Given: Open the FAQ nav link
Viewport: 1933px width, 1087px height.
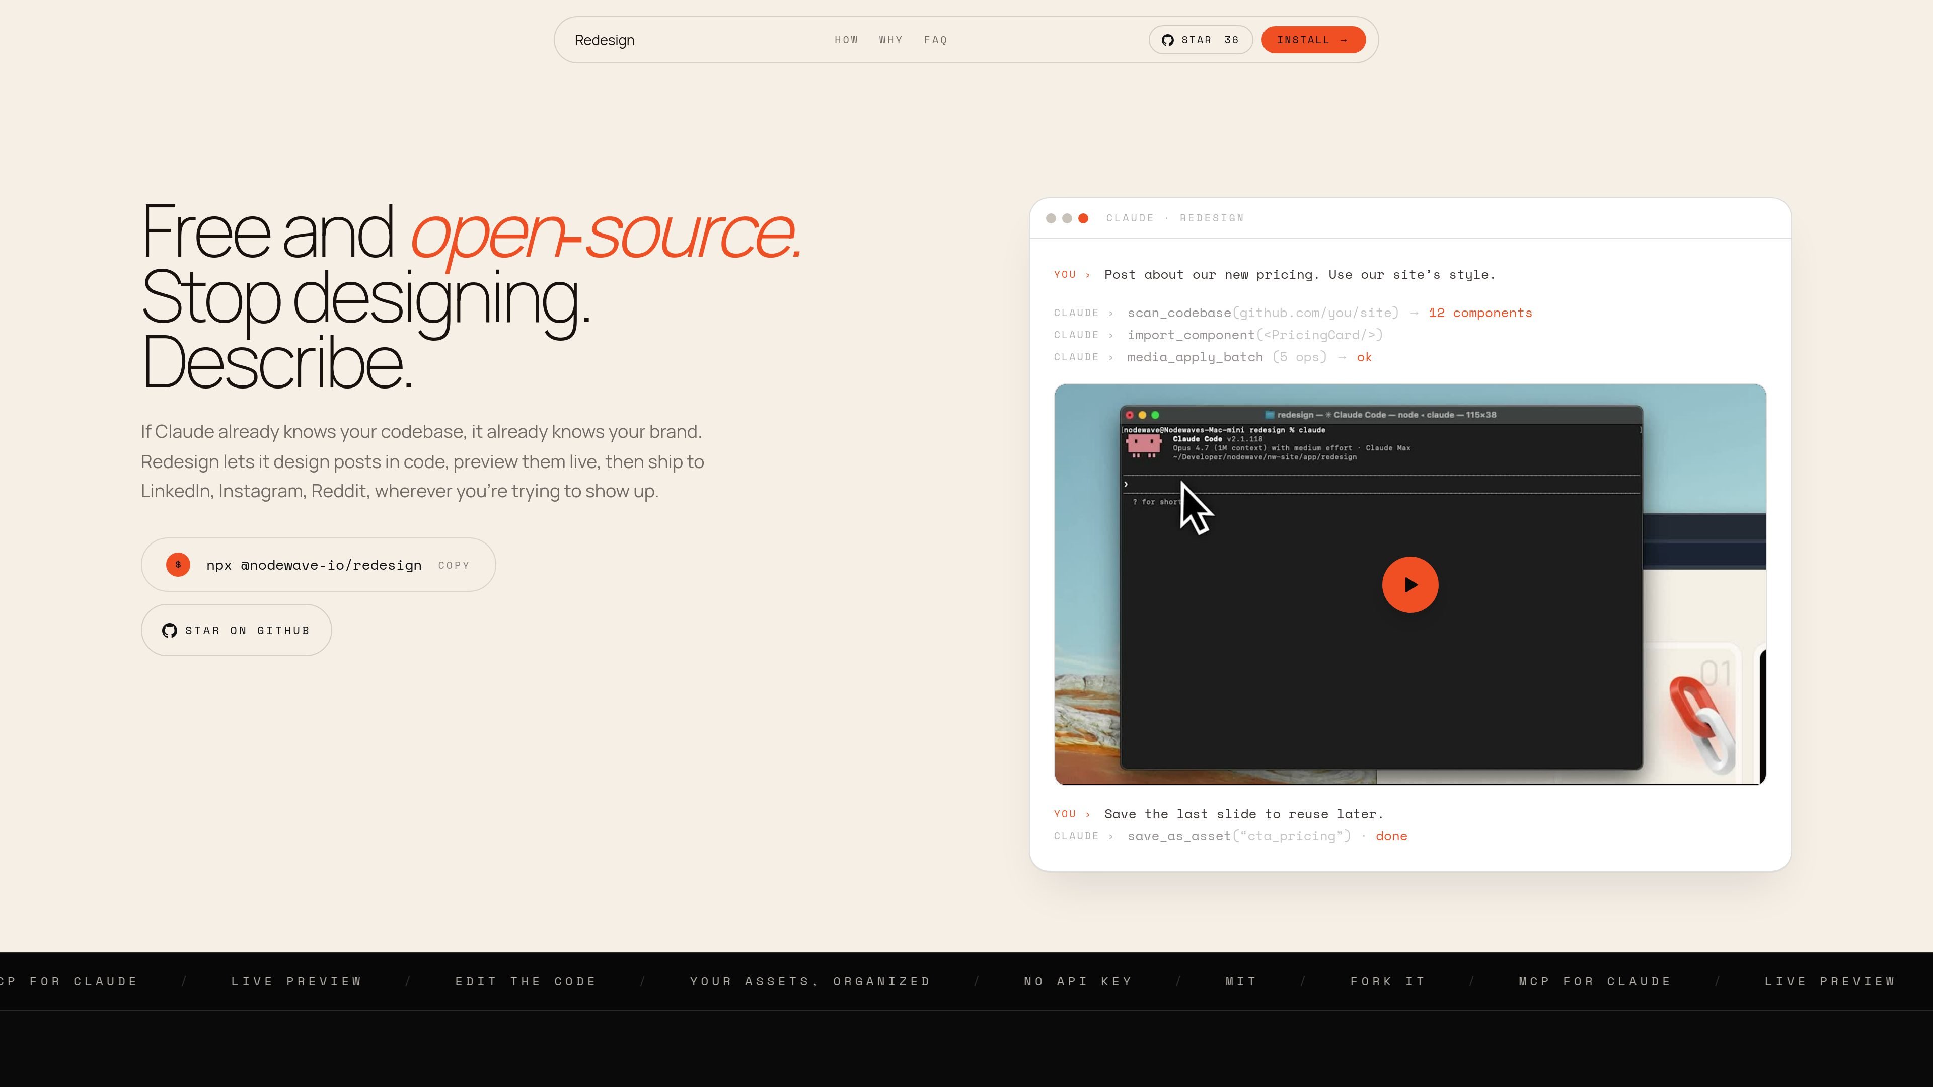Looking at the screenshot, I should pyautogui.click(x=935, y=40).
